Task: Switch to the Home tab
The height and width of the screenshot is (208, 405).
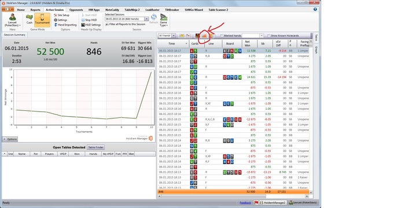Action: [21, 10]
